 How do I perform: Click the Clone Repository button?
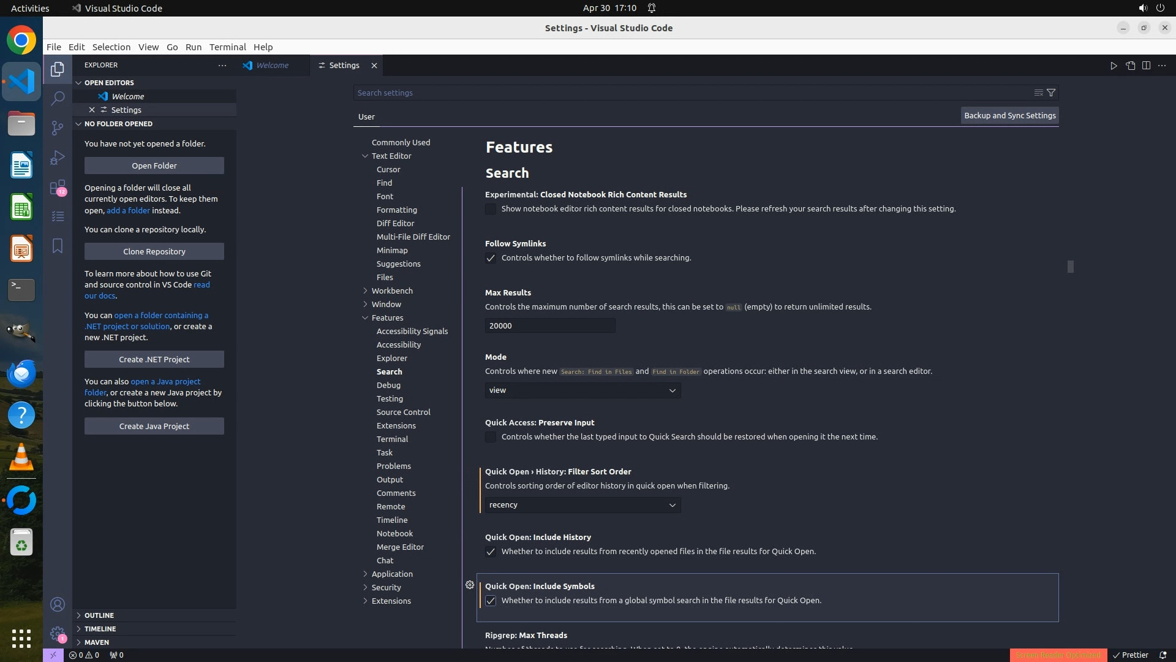tap(154, 251)
